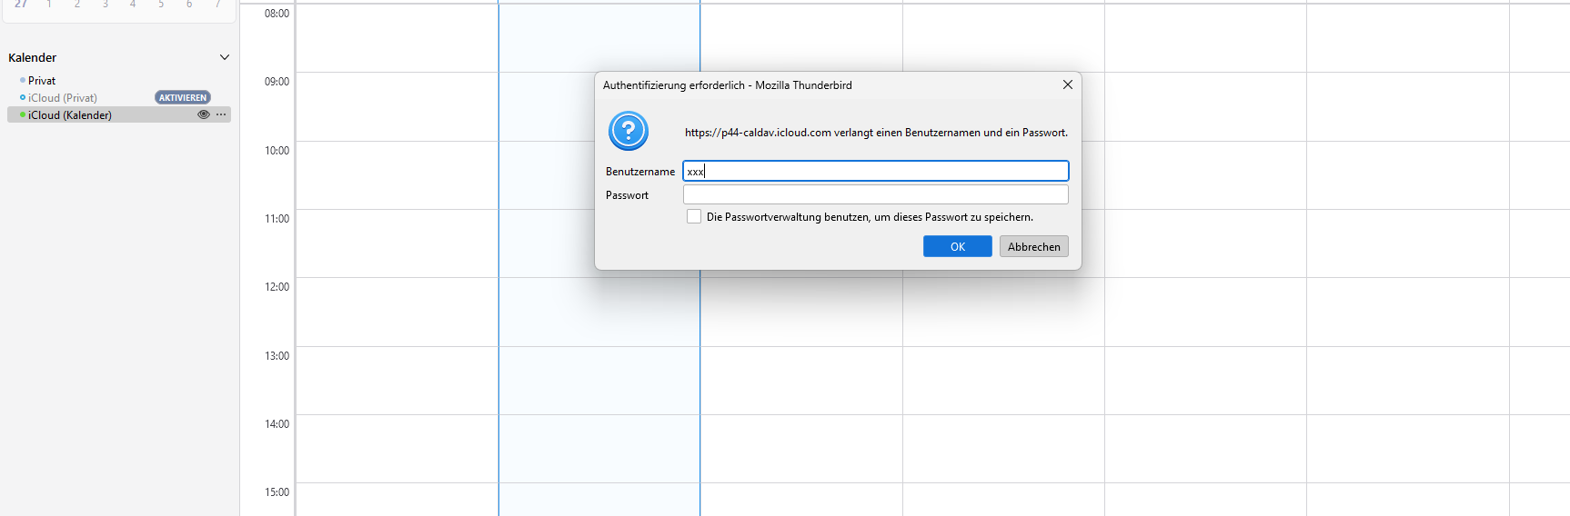Open more options for iCloud (Kalender)
This screenshot has height=516, width=1570.
point(221,114)
